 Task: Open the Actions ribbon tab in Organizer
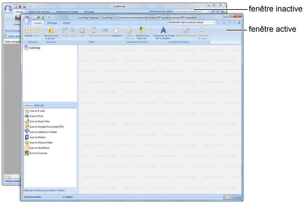coord(66,23)
